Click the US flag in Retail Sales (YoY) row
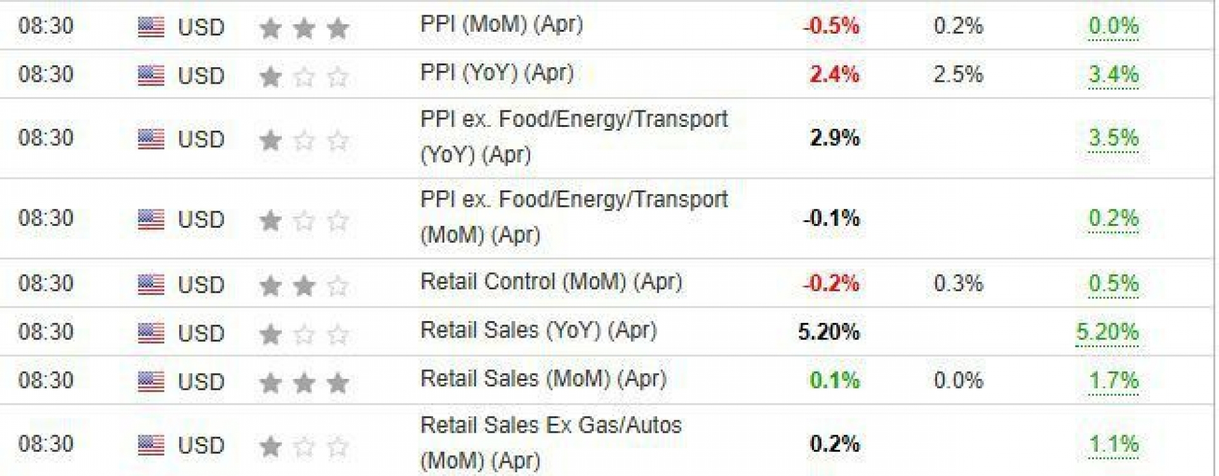The height and width of the screenshot is (476, 1219). point(151,333)
